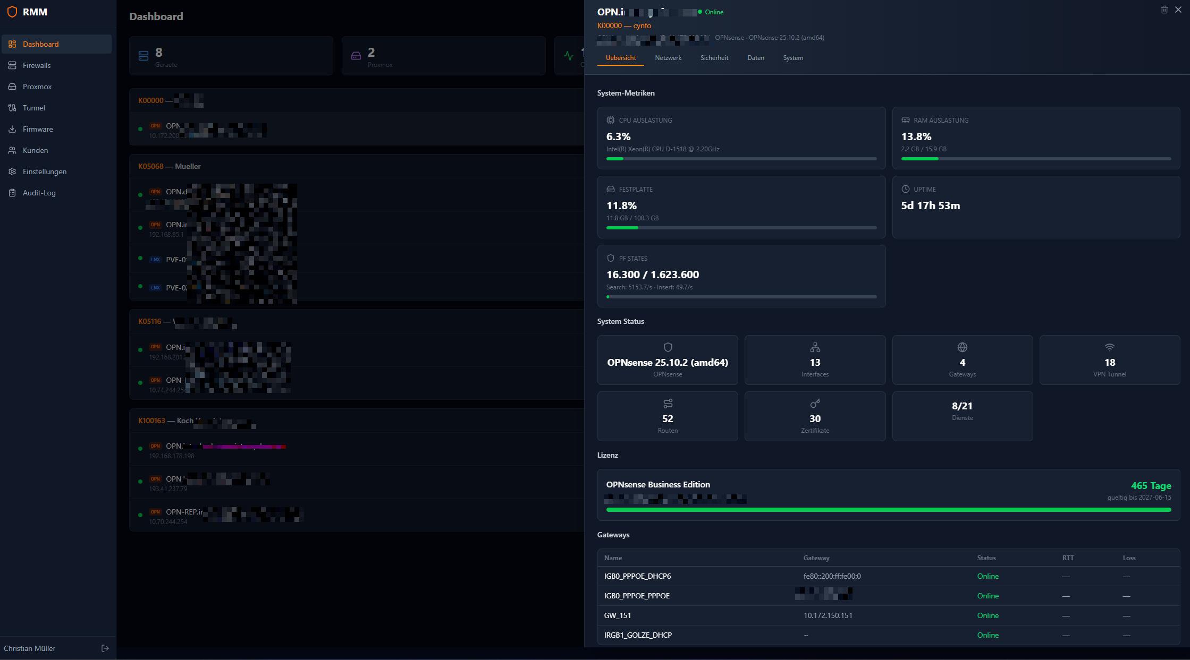
Task: Click the 465 Tage license remaining text
Action: coord(1151,486)
